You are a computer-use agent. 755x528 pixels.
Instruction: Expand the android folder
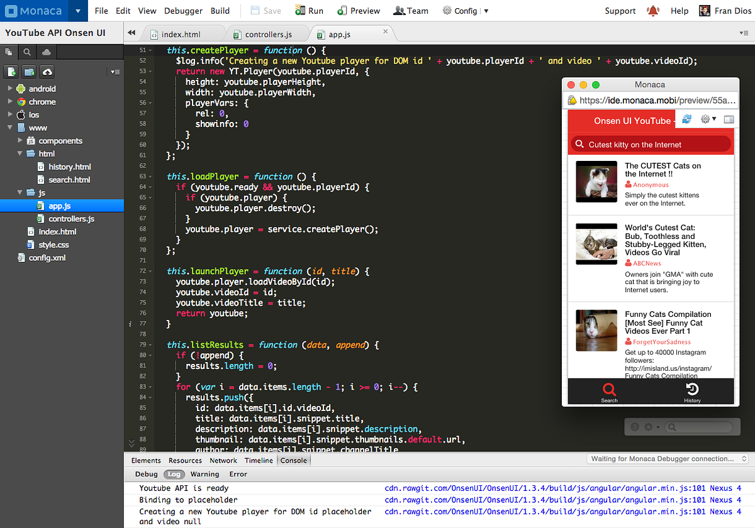(10, 89)
